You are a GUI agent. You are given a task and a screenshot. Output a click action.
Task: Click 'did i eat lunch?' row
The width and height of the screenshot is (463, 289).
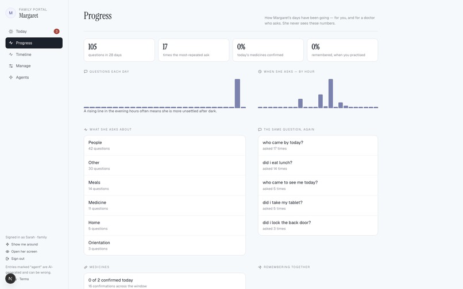(318, 166)
